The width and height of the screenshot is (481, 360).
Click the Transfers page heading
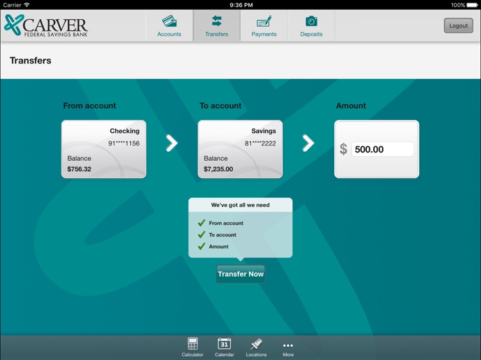(x=30, y=60)
